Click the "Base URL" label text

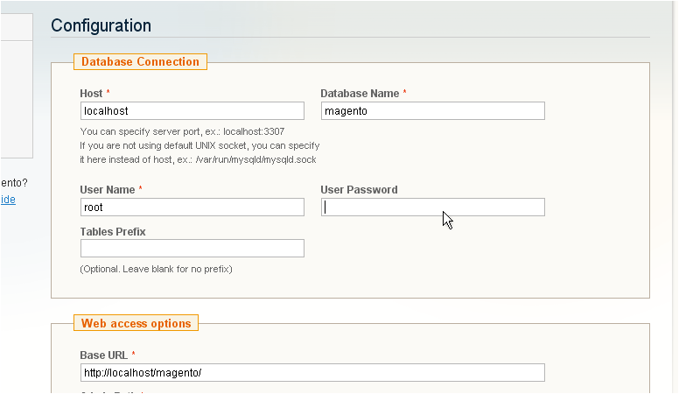pos(103,355)
